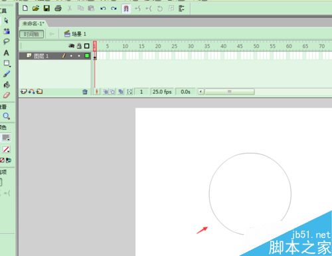The width and height of the screenshot is (332, 256).
Task: Toggle all layers outline square icon
Action: click(x=87, y=46)
